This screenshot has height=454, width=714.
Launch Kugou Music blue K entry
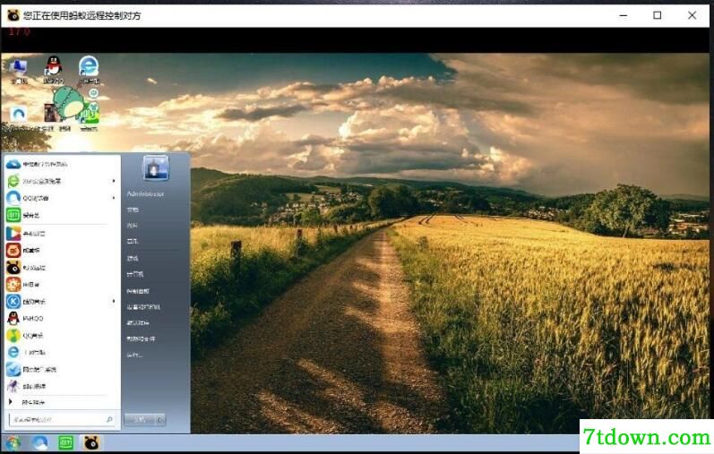point(62,302)
